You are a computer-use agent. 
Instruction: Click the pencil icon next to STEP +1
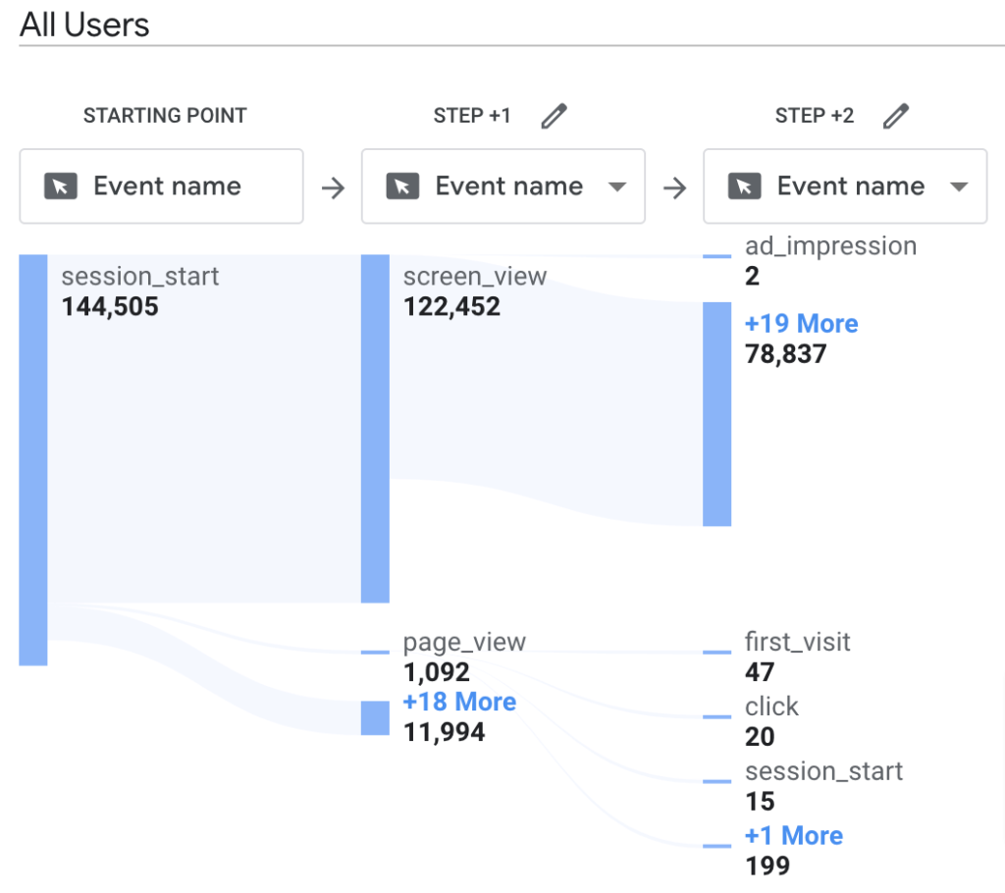tap(554, 115)
